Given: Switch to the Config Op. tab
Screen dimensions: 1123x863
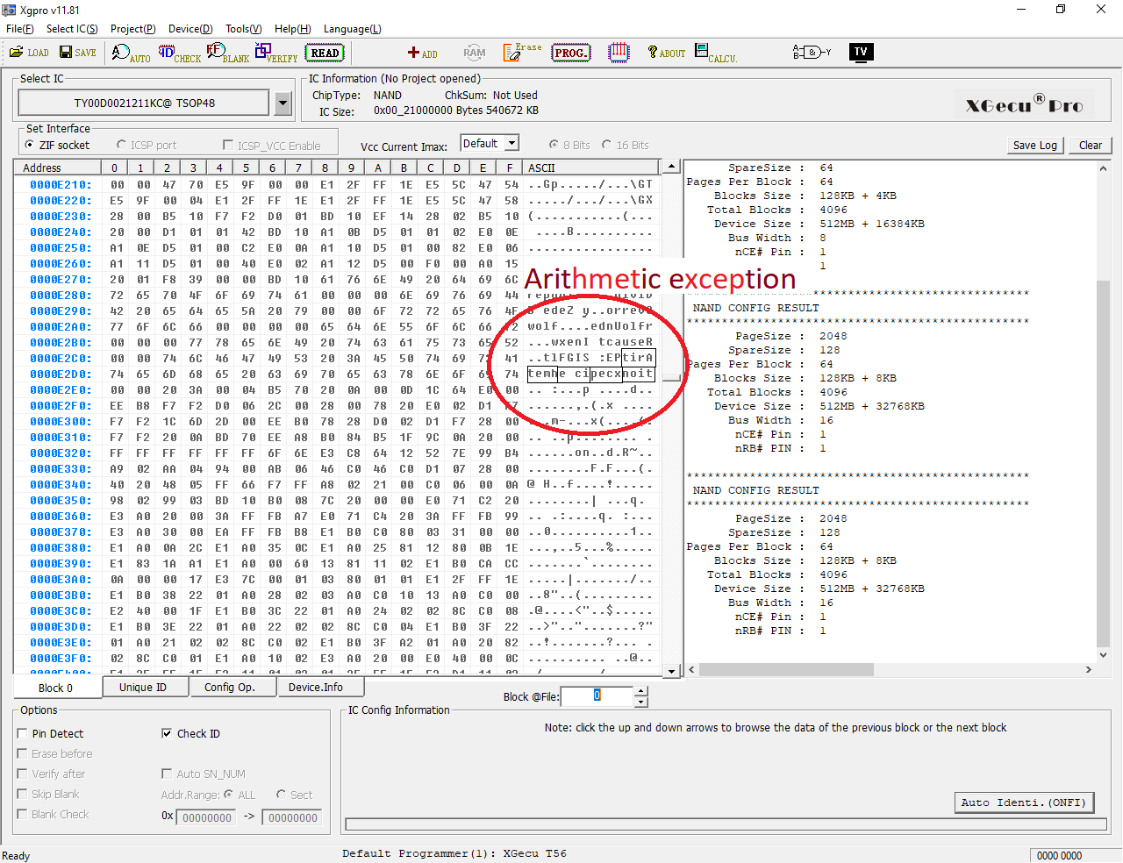Looking at the screenshot, I should coord(230,688).
